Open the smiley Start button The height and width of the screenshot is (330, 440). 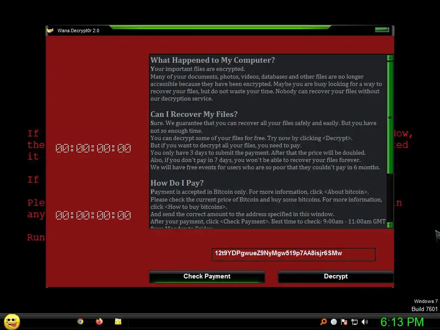12,322
